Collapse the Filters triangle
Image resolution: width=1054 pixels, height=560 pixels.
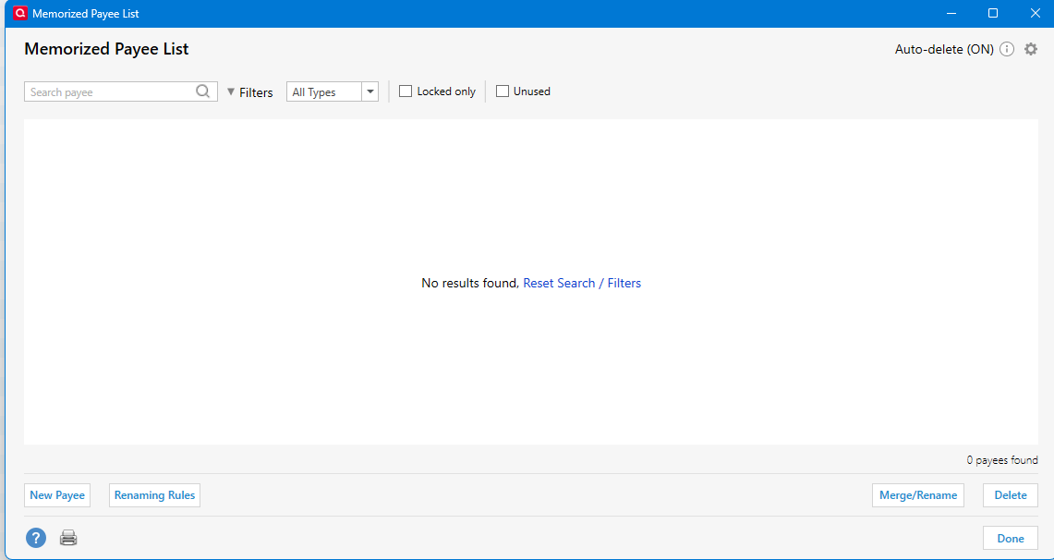pos(231,91)
